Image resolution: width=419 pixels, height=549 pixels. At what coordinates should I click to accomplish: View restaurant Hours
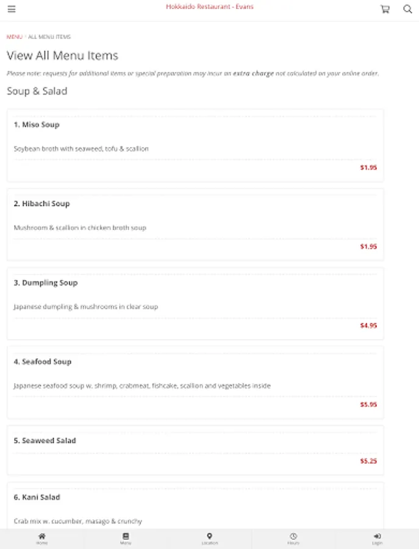[x=293, y=539]
